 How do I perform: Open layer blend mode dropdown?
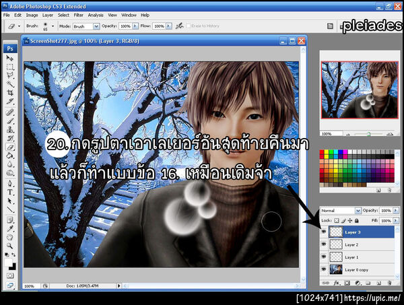(358, 211)
